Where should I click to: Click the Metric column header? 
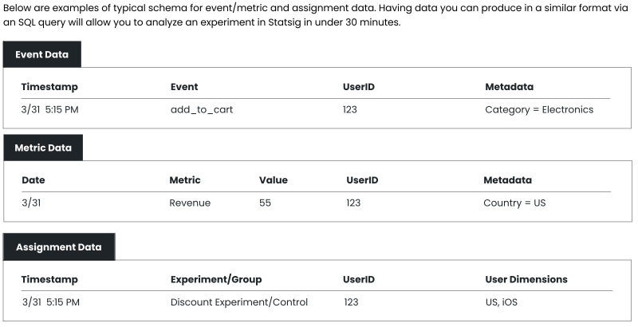pyautogui.click(x=185, y=180)
